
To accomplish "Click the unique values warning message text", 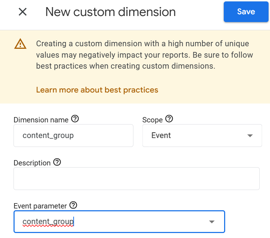I will pyautogui.click(x=144, y=55).
